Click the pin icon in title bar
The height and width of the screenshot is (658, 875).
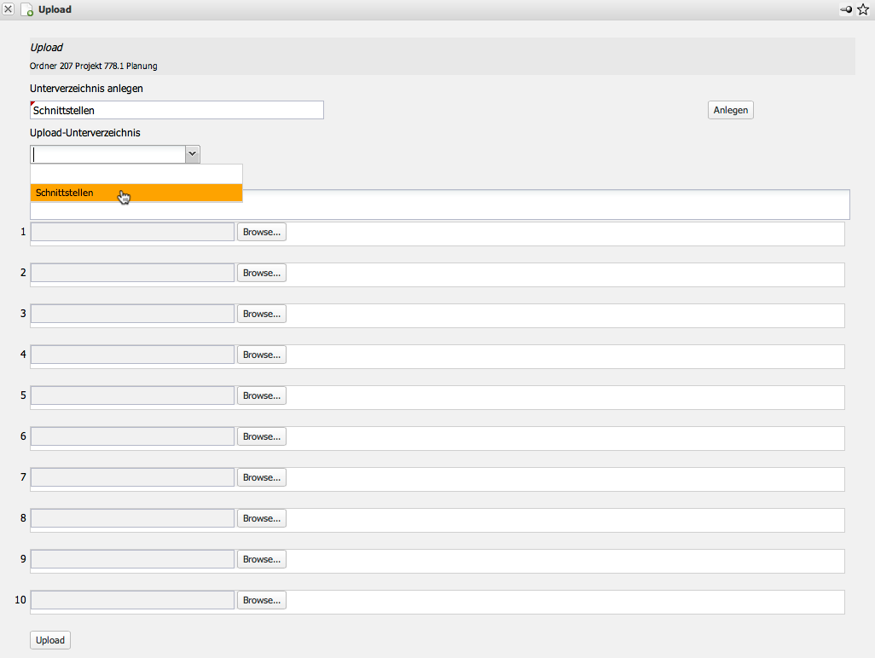click(x=846, y=10)
